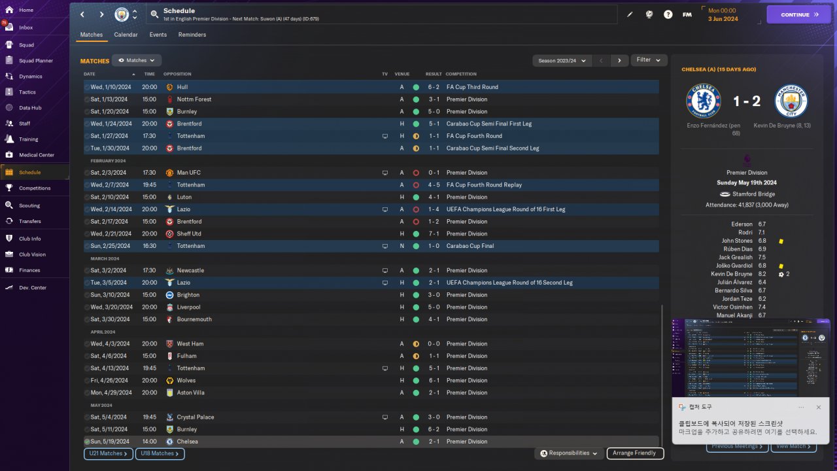The width and height of the screenshot is (837, 471).
Task: Click the TV icon on the Newcastle row
Action: [385, 270]
